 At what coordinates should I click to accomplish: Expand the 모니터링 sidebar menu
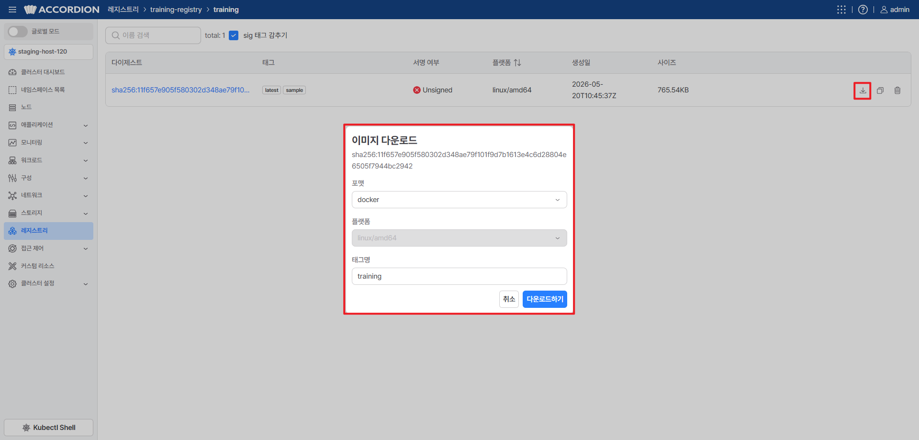pyautogui.click(x=48, y=143)
